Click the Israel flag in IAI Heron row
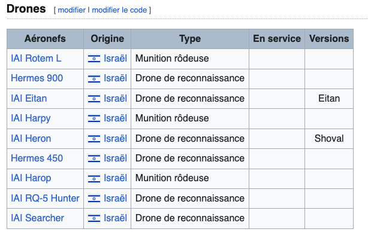This screenshot has height=238, width=368. (94, 139)
